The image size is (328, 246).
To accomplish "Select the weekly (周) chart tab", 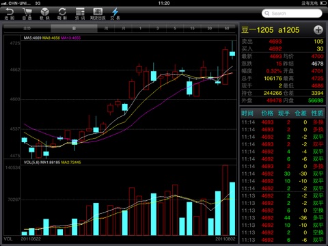I will 106,28.
